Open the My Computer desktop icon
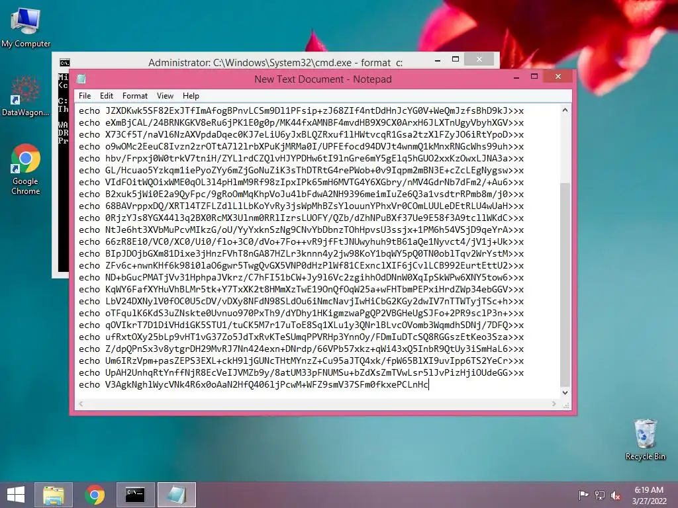This screenshot has width=678, height=508. [x=26, y=26]
